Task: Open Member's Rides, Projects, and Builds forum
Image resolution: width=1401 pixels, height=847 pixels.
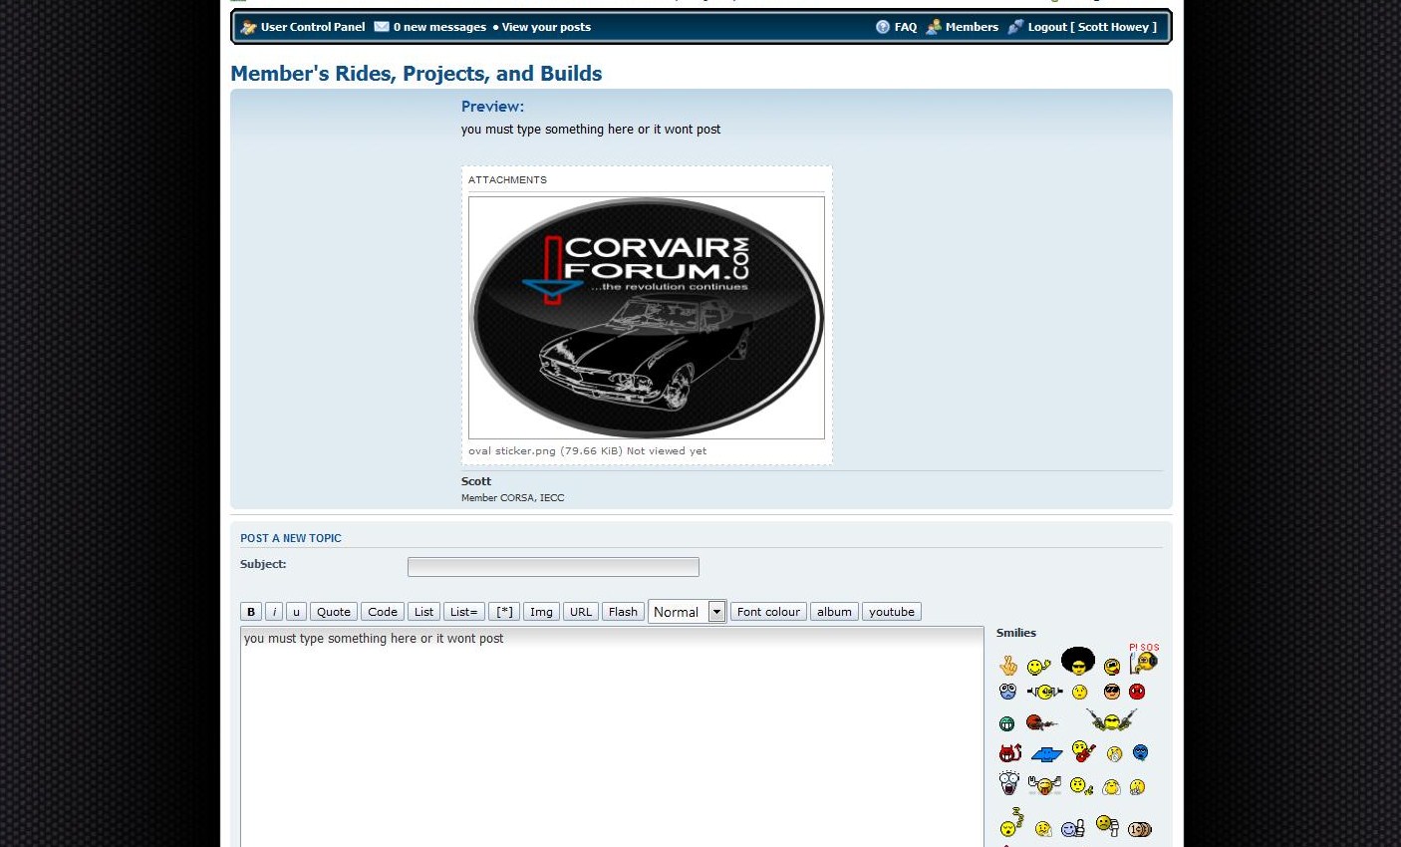Action: pos(417,74)
